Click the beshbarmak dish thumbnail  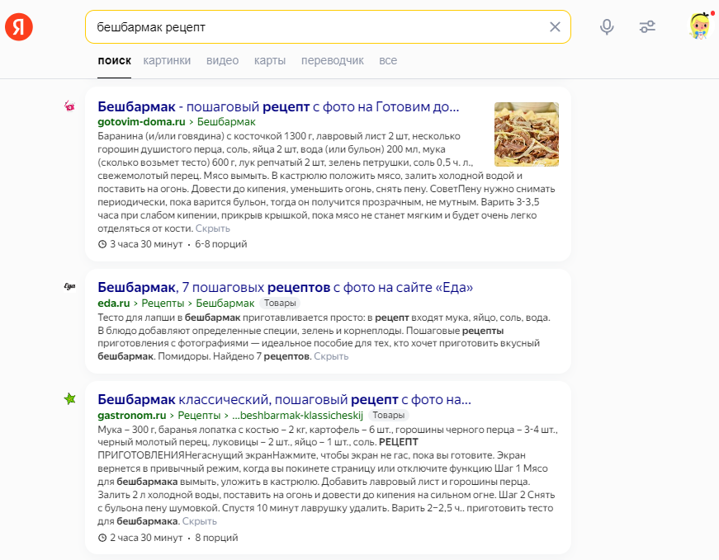click(x=526, y=134)
